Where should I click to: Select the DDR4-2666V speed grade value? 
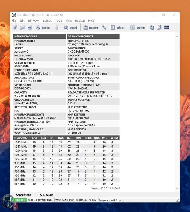[x=23, y=88]
